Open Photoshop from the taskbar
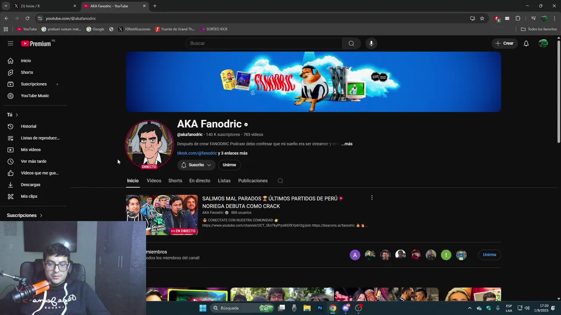Viewport: 561px width, 315px height. [x=320, y=308]
